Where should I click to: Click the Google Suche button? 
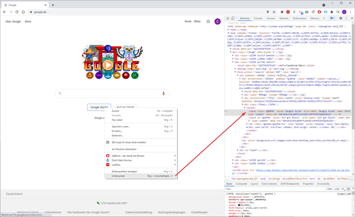tap(99, 107)
